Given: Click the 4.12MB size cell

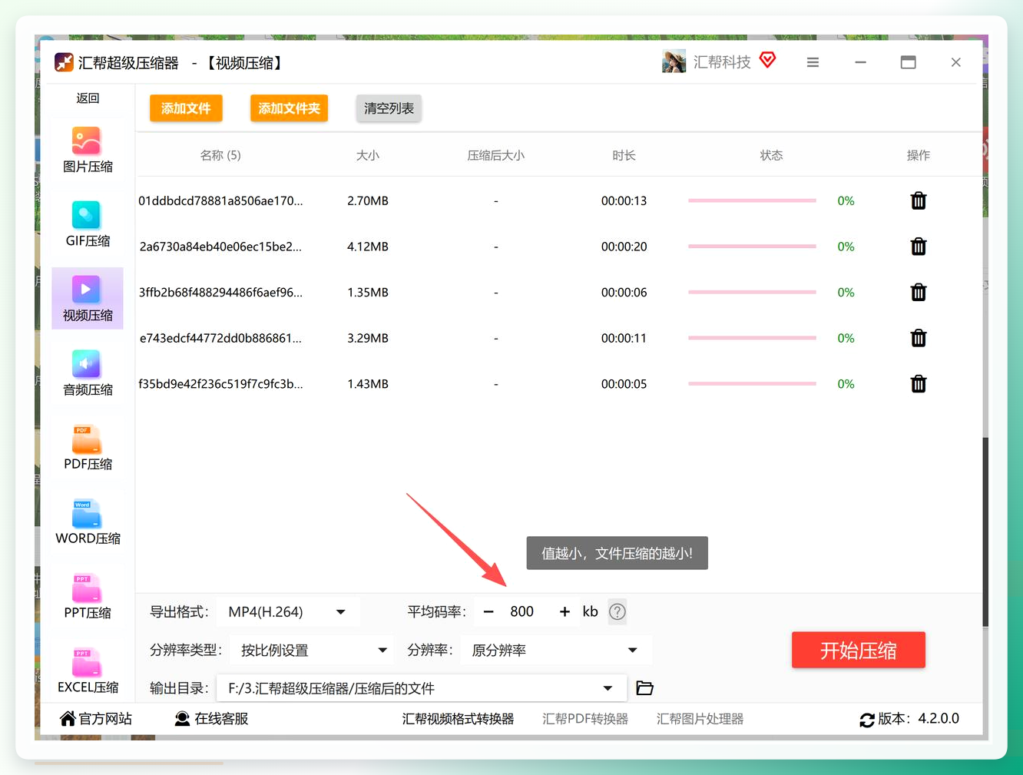Looking at the screenshot, I should coord(368,247).
